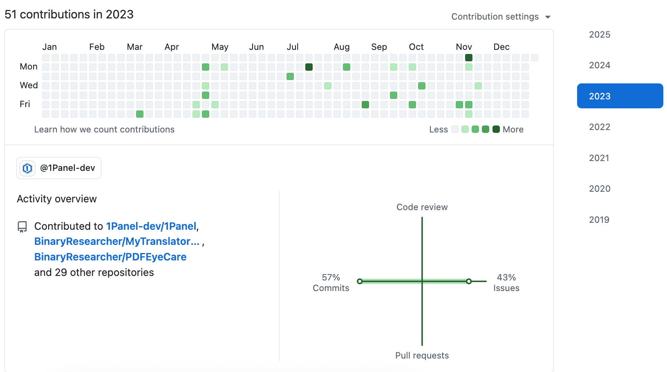Select the year 2024
The width and height of the screenshot is (667, 372).
(599, 65)
